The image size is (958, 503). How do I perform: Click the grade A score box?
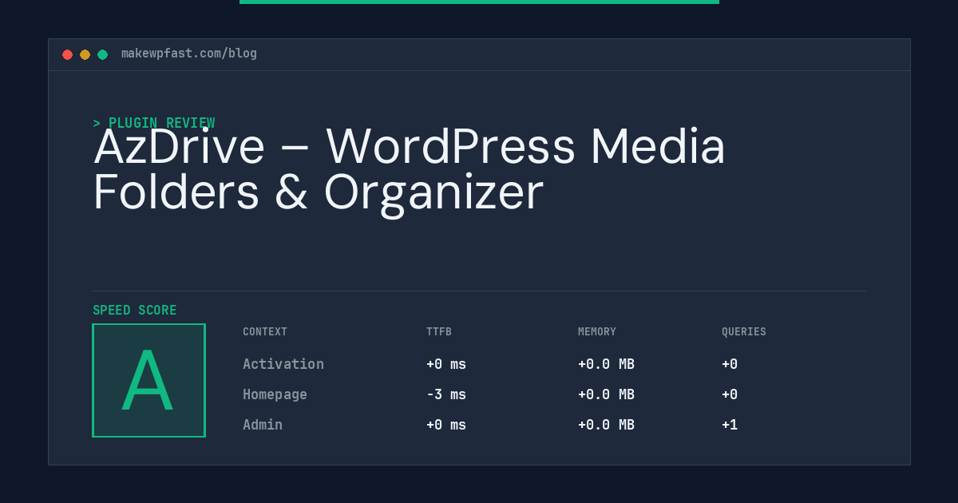pos(148,380)
